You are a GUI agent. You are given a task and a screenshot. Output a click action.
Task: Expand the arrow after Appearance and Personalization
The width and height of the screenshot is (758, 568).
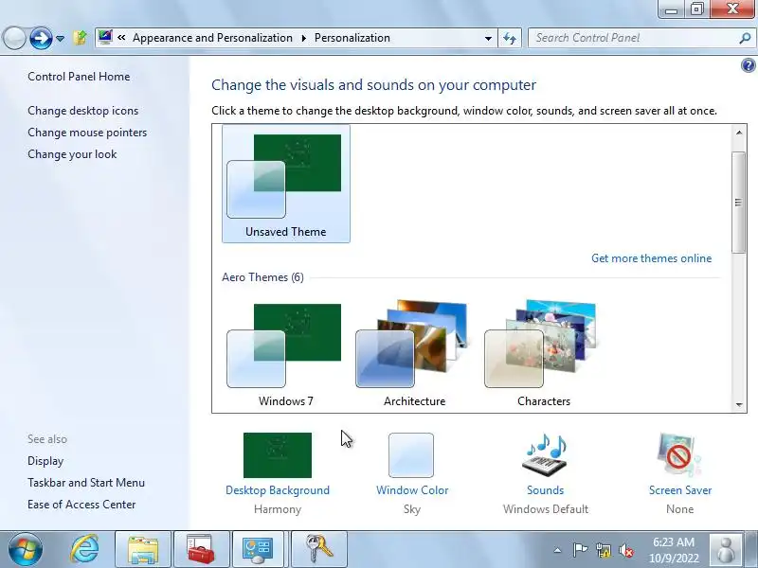pyautogui.click(x=303, y=38)
